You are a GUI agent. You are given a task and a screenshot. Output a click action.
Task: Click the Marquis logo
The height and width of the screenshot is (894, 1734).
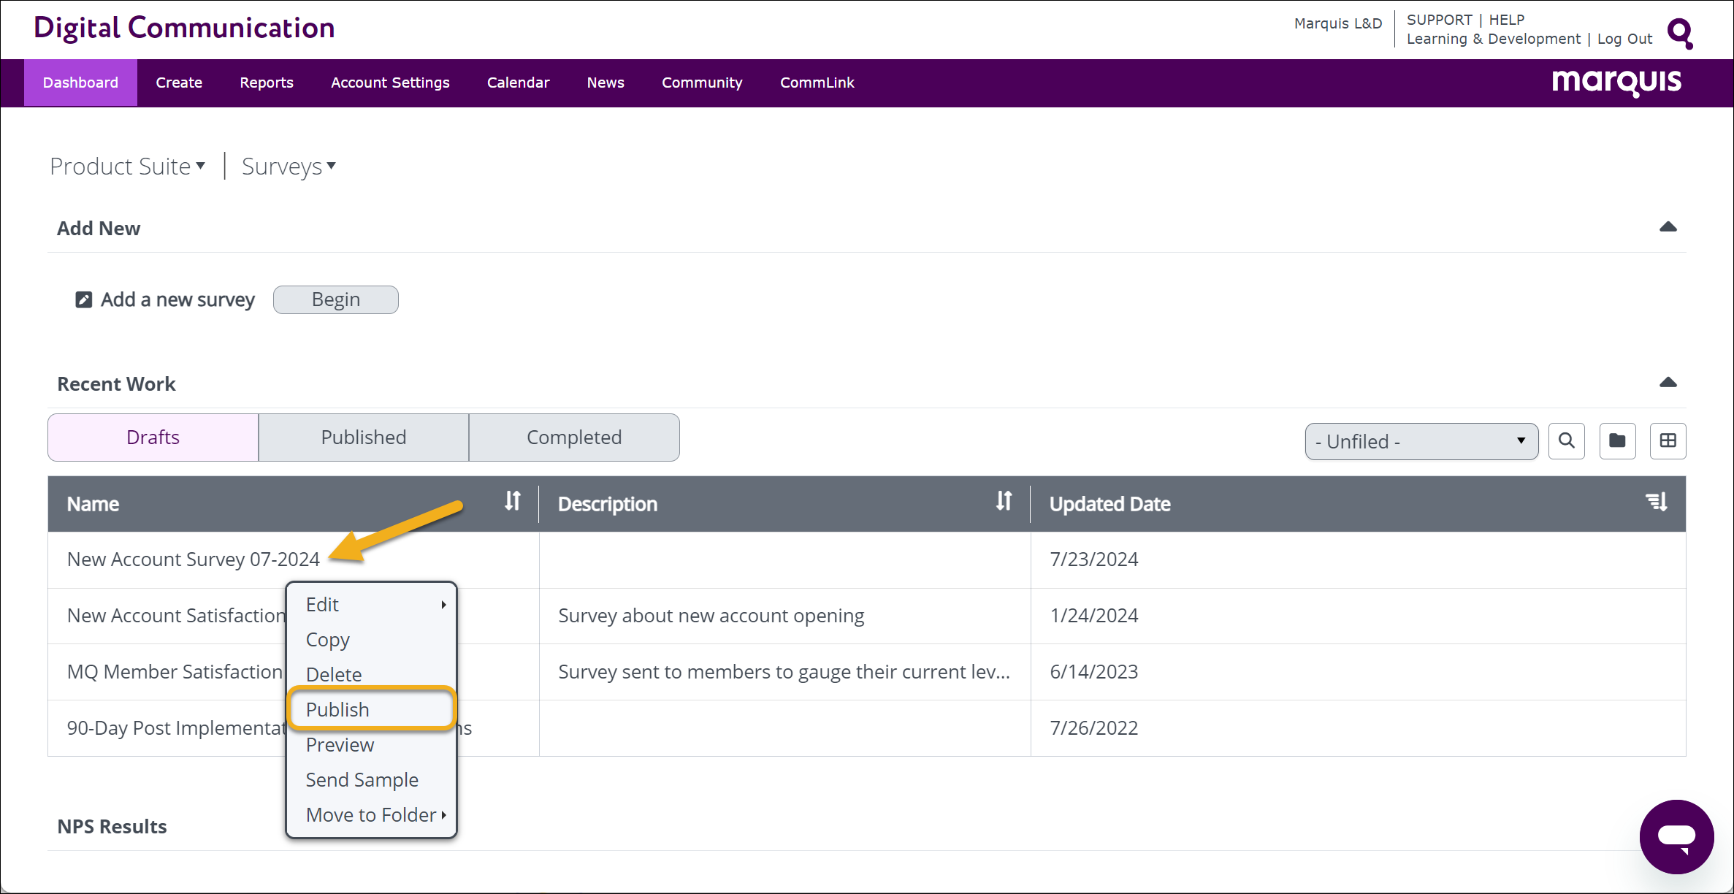click(x=1616, y=83)
